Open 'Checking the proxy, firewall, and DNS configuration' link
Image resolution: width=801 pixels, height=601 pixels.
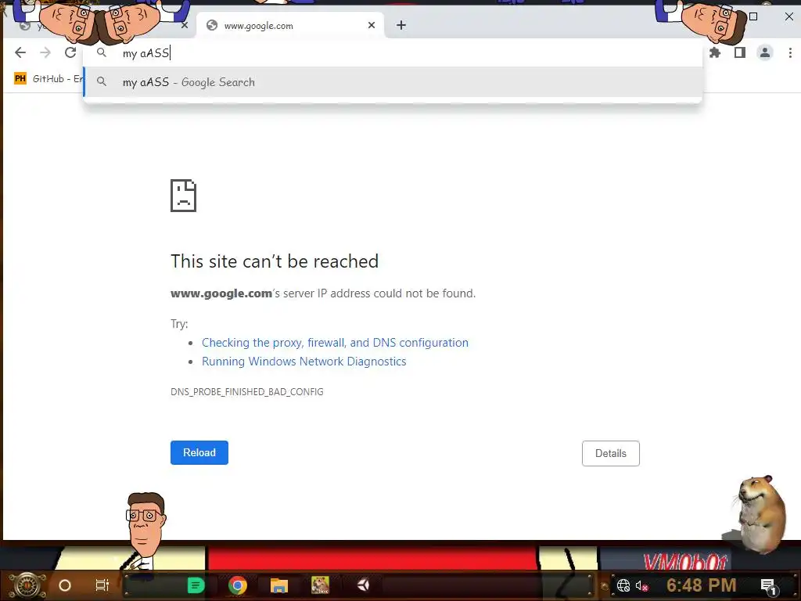(x=335, y=343)
